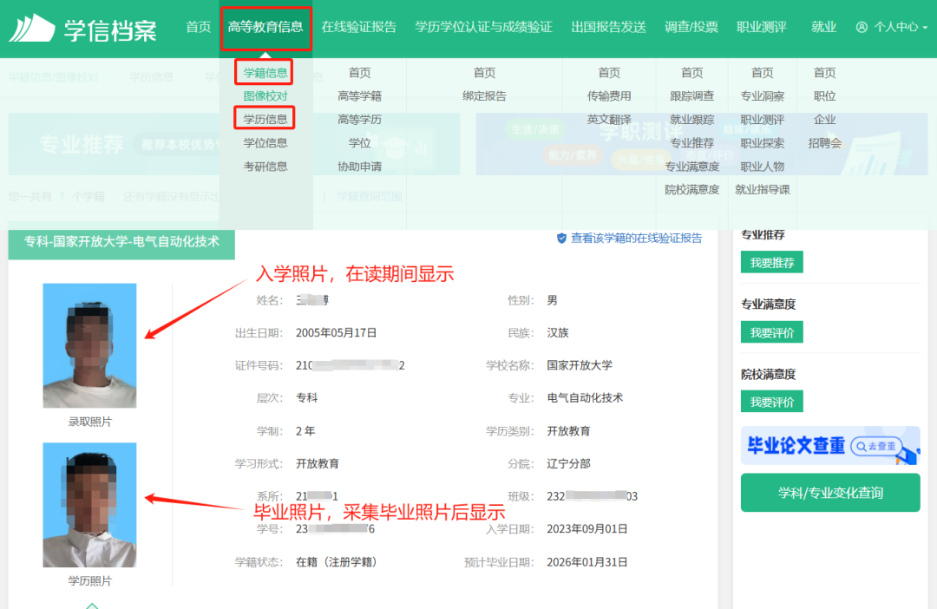
Task: Click the 我要推荐 button
Action: coord(772,262)
